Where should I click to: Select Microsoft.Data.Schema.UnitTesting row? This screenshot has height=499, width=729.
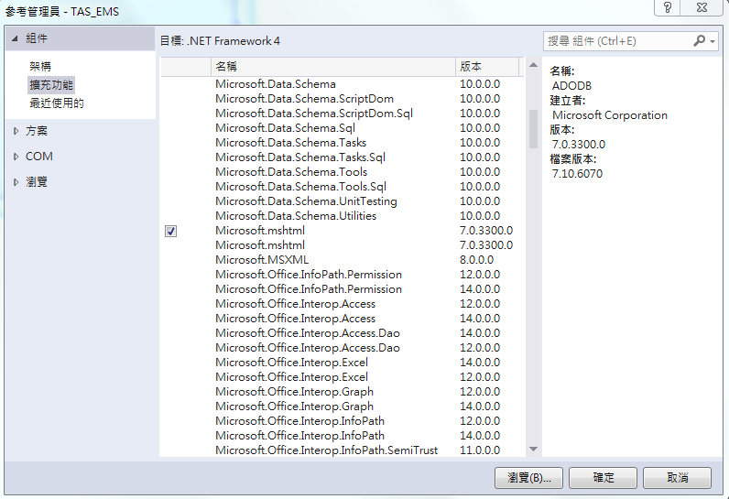(x=343, y=201)
